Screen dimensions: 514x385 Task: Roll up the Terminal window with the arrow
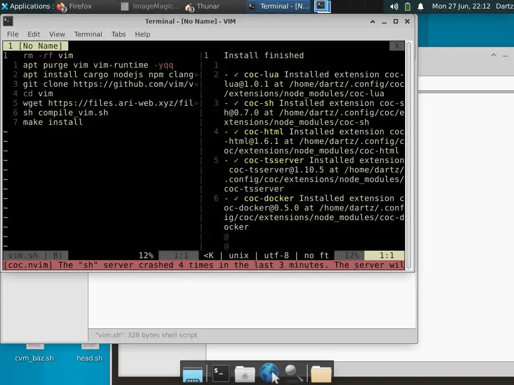[x=372, y=22]
